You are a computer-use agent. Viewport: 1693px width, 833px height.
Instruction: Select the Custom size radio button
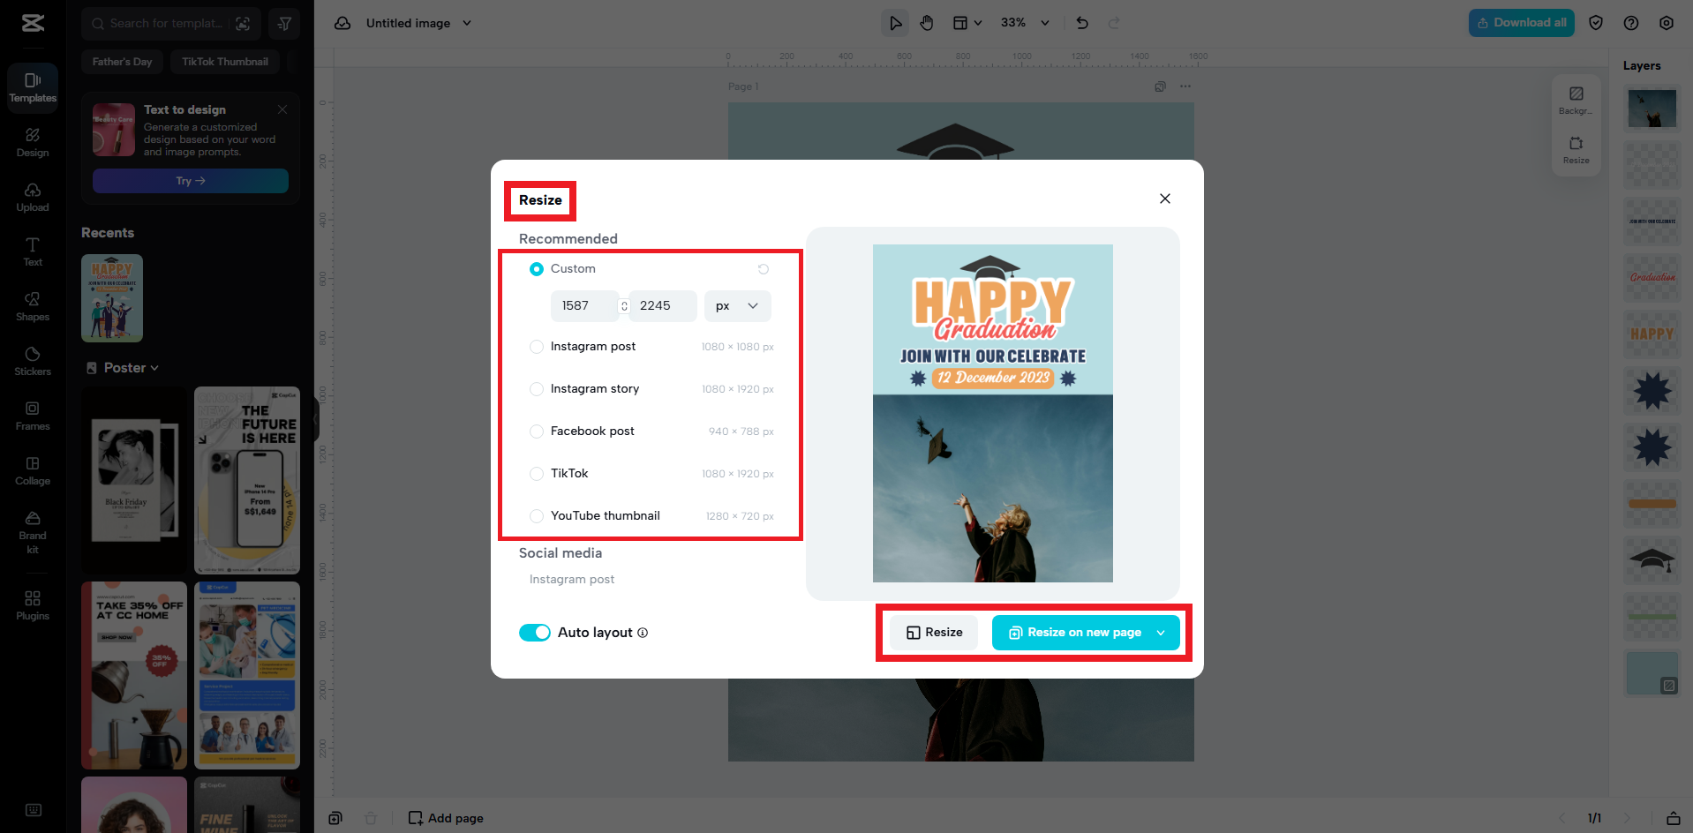coord(537,269)
